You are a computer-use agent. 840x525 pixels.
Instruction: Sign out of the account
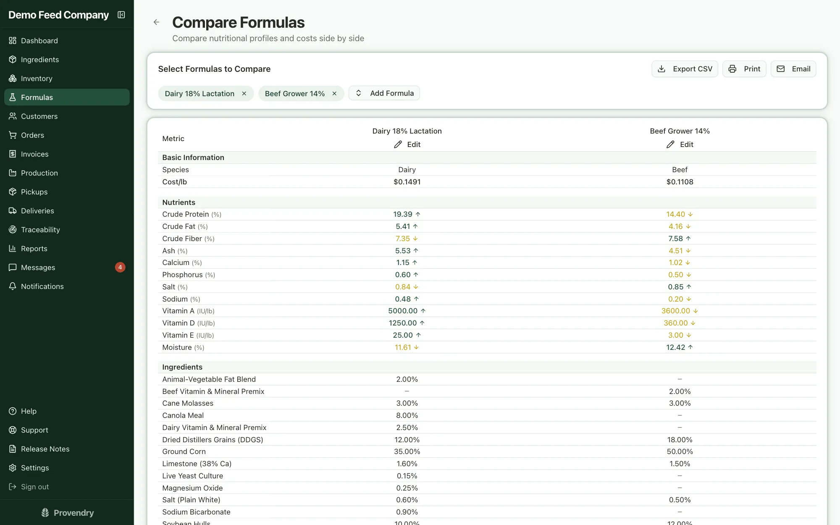click(67, 486)
